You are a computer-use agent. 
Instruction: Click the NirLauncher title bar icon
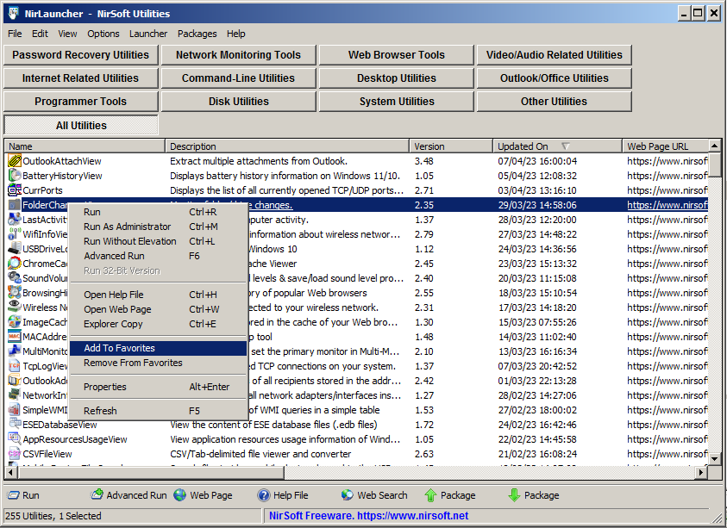click(13, 13)
